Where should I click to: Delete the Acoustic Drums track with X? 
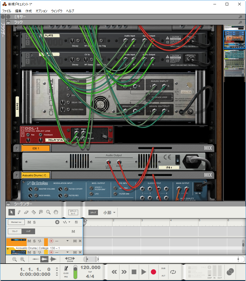point(80,252)
